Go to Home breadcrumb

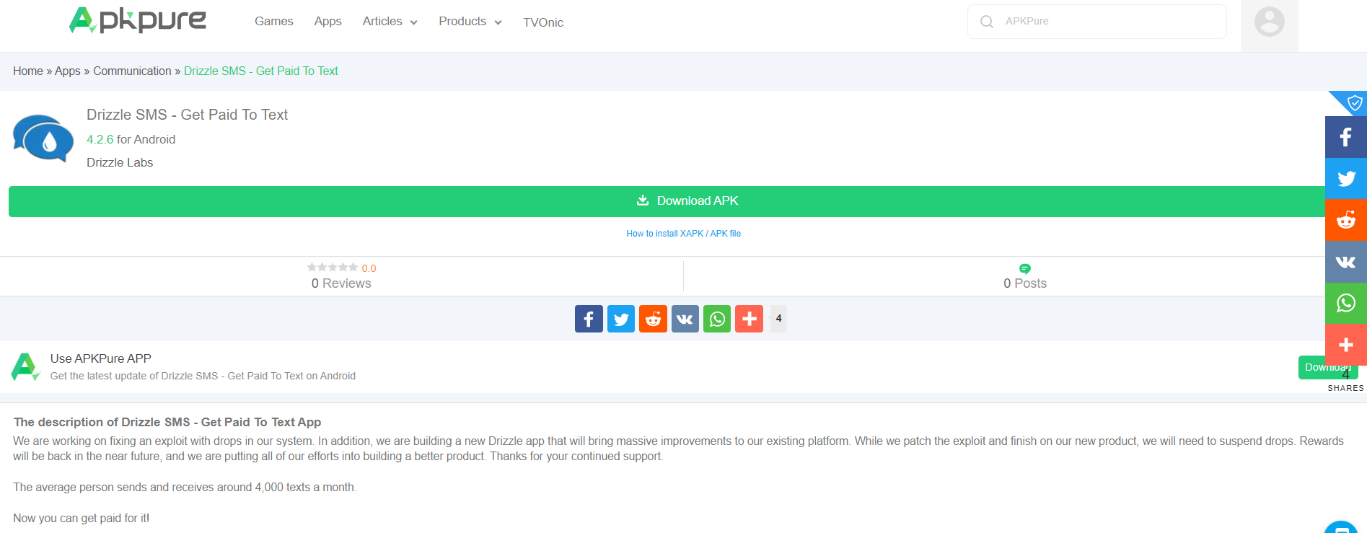(28, 71)
